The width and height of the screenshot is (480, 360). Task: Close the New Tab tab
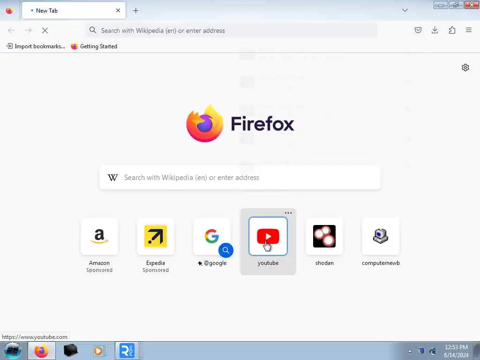coord(118,10)
